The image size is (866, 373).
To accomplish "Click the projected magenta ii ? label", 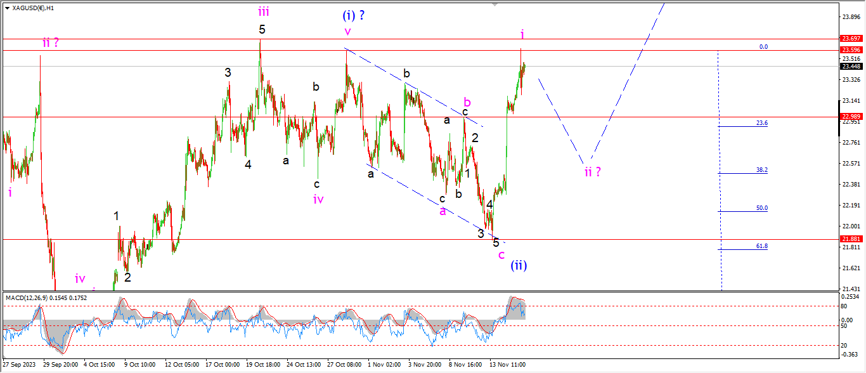I will 592,171.
